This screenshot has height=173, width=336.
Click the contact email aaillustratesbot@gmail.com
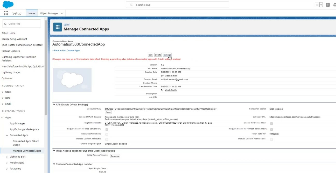click(x=174, y=80)
